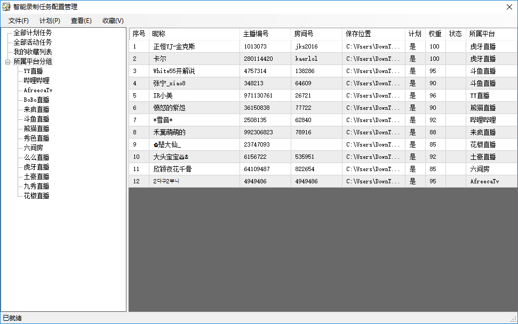Select the YY直播 platform group
518x324 pixels.
[x=33, y=71]
